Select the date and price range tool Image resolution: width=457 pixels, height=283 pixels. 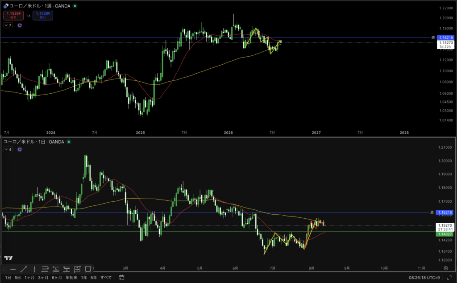coord(77,269)
